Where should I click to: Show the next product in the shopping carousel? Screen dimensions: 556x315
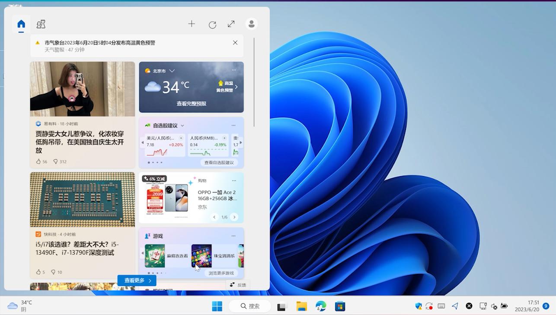234,217
